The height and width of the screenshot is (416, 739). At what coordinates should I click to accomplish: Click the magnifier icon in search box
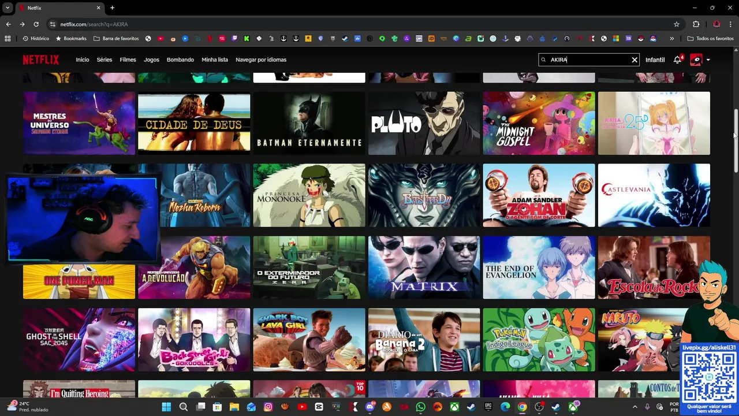(x=543, y=60)
